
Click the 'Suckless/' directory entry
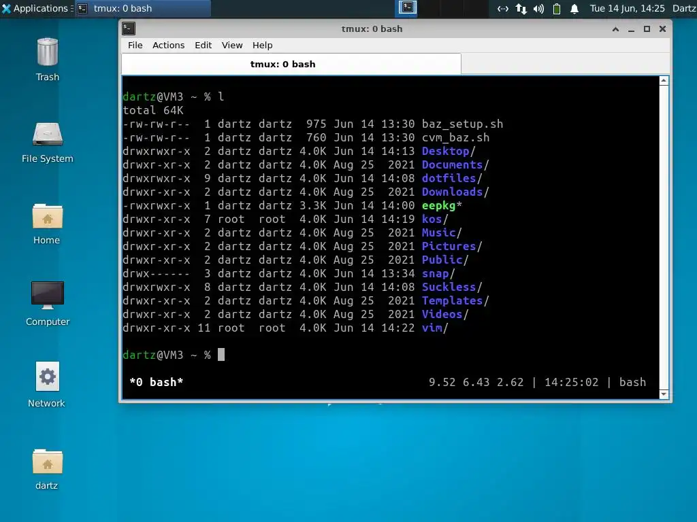[452, 288]
